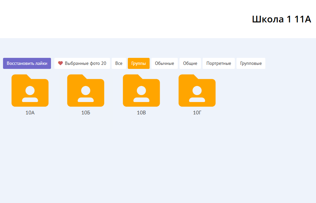Show the Портретные photos tab
Image resolution: width=316 pixels, height=203 pixels.
219,63
